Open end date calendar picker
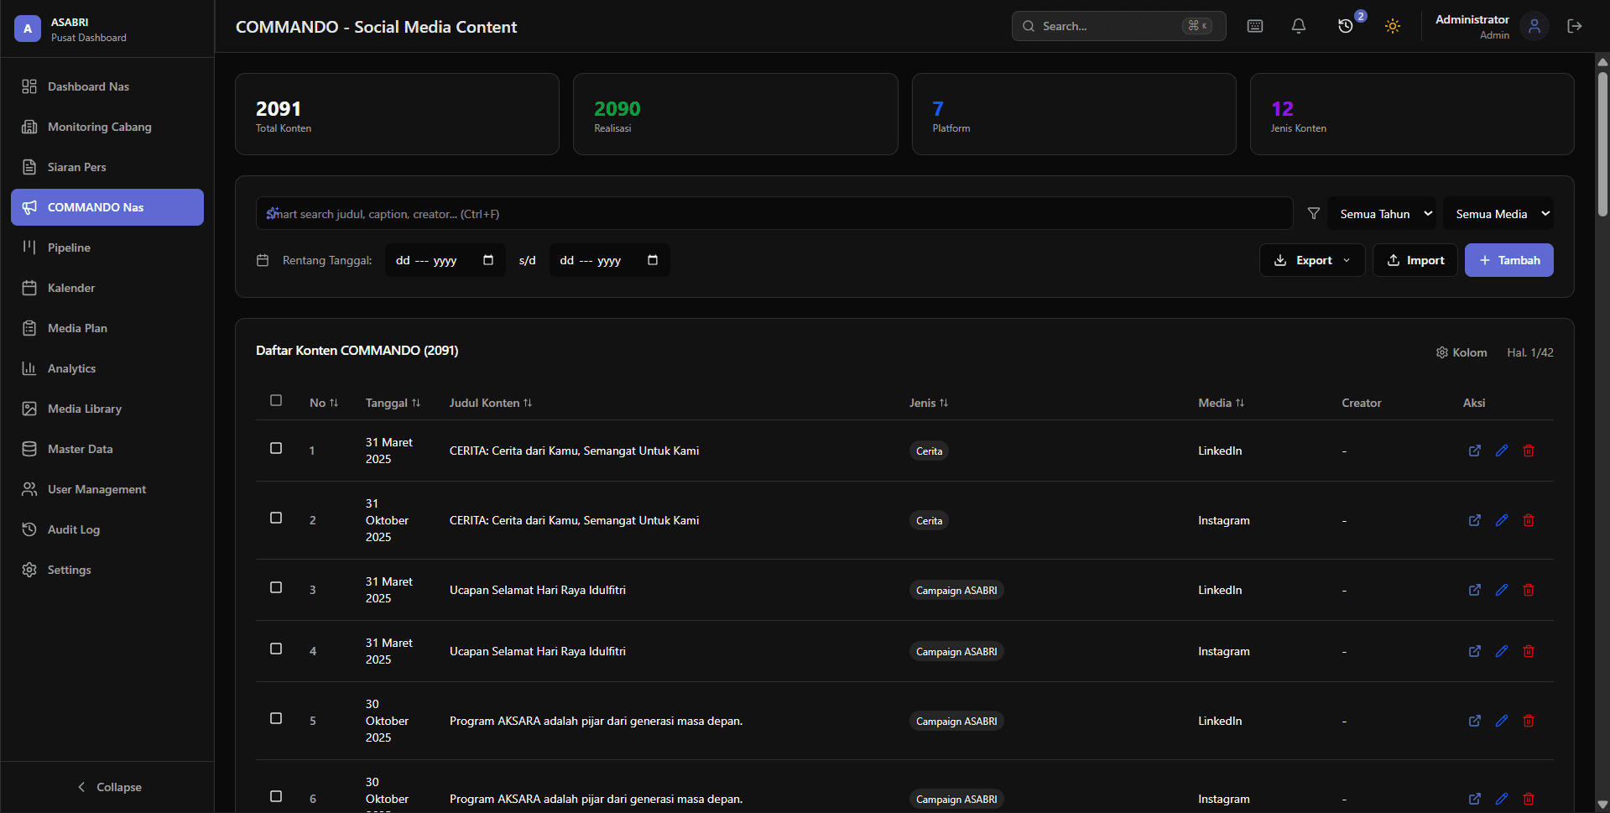Image resolution: width=1610 pixels, height=813 pixels. pyautogui.click(x=653, y=260)
